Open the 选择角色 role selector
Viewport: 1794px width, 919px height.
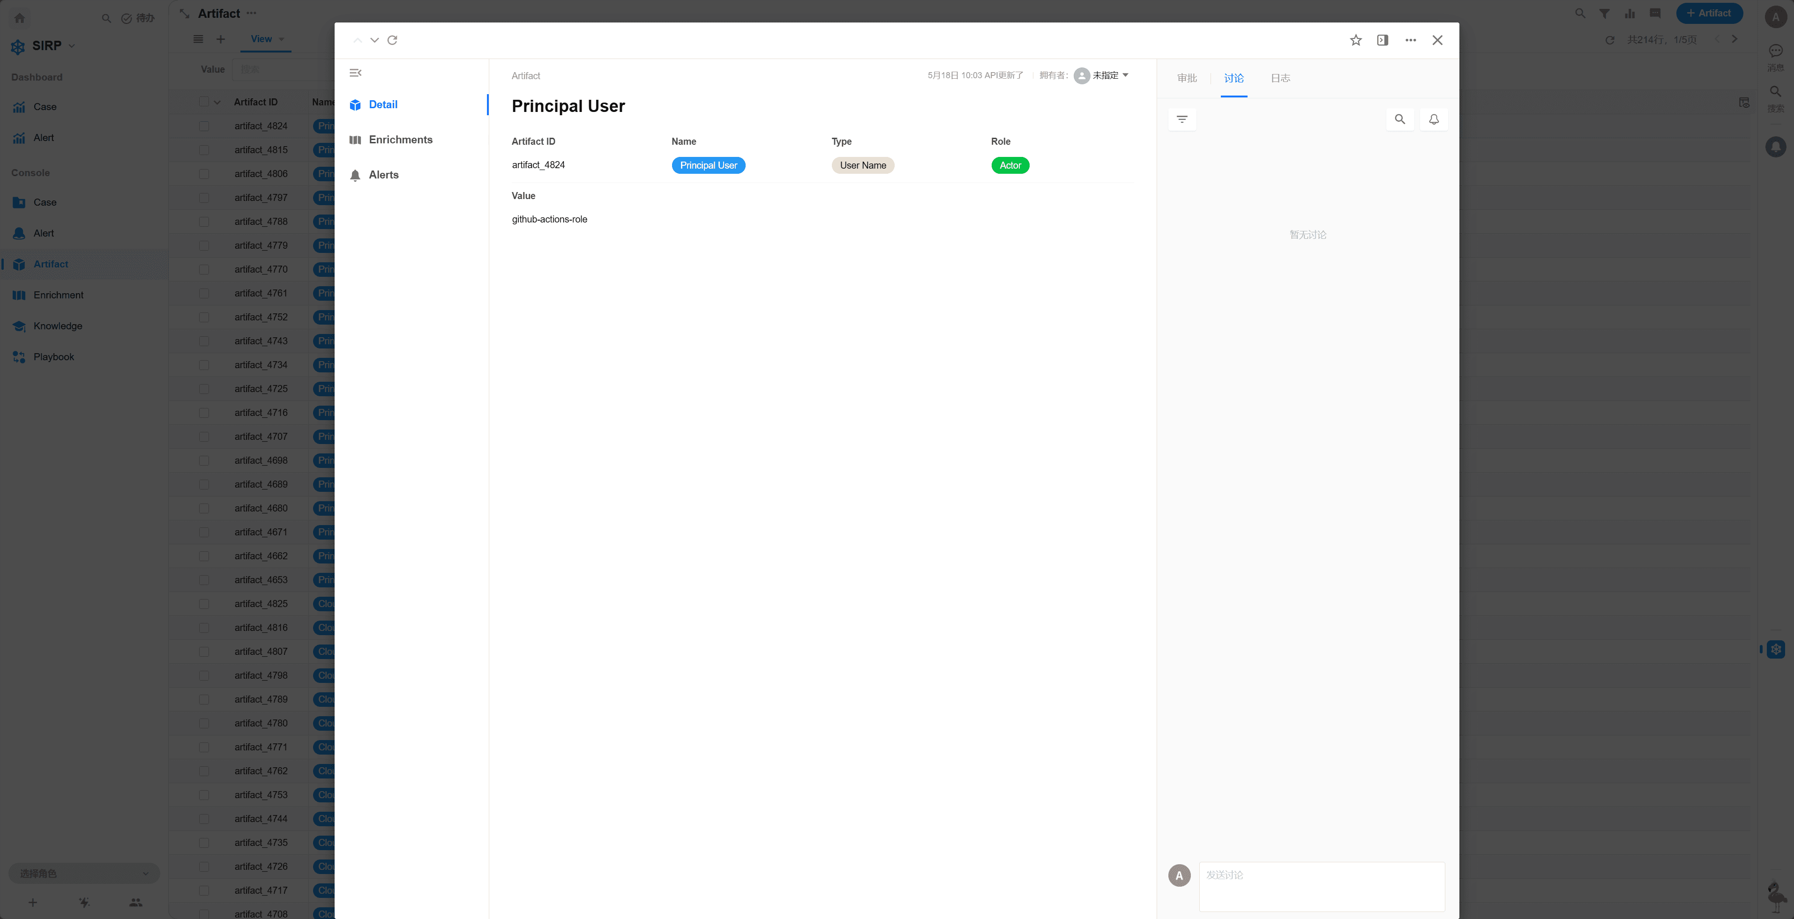pyautogui.click(x=84, y=873)
